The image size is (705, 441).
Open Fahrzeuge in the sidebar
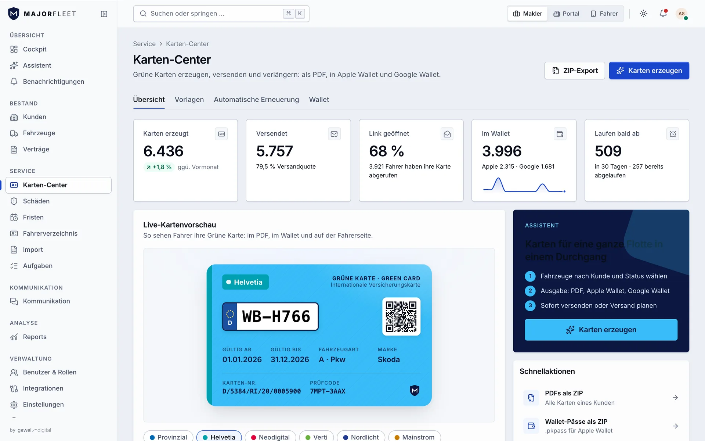point(58,133)
